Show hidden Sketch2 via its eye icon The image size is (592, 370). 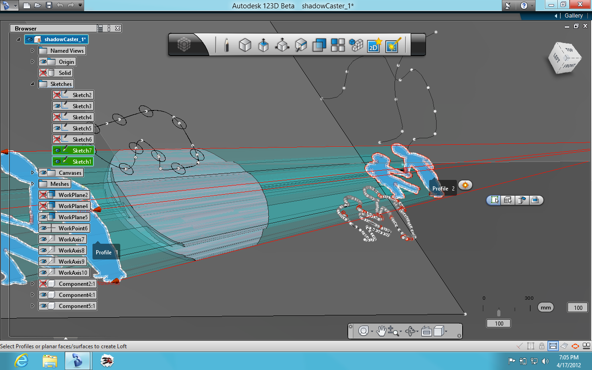click(57, 95)
